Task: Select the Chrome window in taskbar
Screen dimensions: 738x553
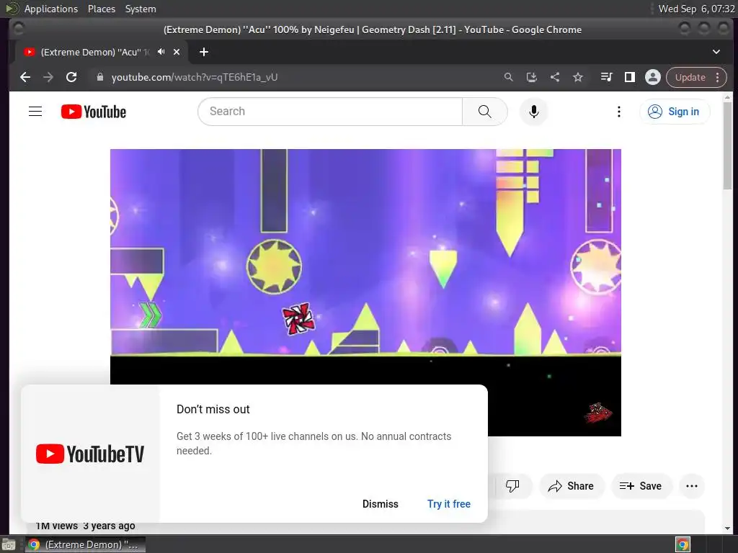Action: click(85, 544)
